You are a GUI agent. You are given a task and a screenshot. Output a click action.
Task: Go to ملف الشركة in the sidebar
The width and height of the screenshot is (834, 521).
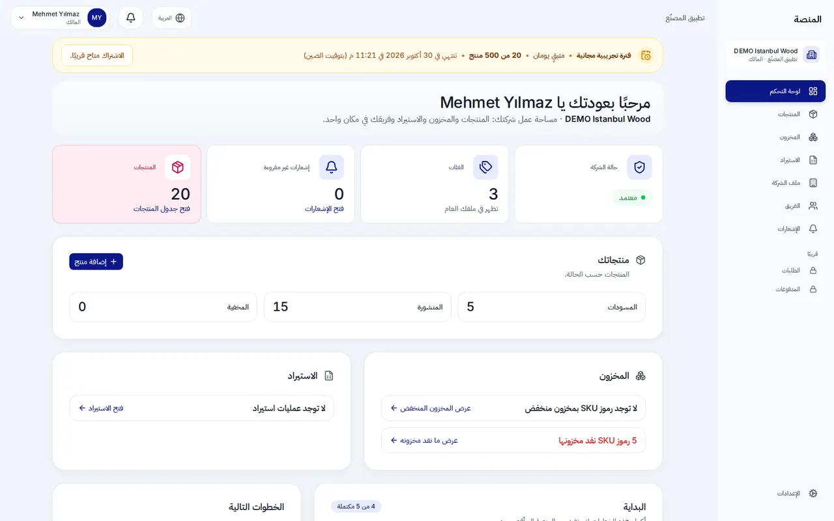[775, 183]
